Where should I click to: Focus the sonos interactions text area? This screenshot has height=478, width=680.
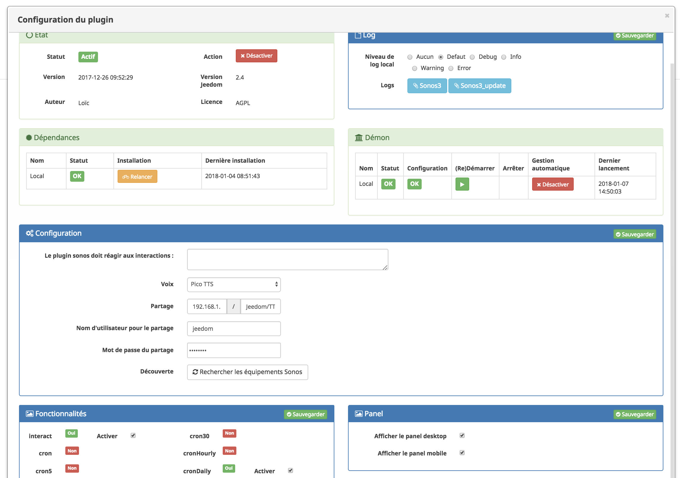[287, 259]
